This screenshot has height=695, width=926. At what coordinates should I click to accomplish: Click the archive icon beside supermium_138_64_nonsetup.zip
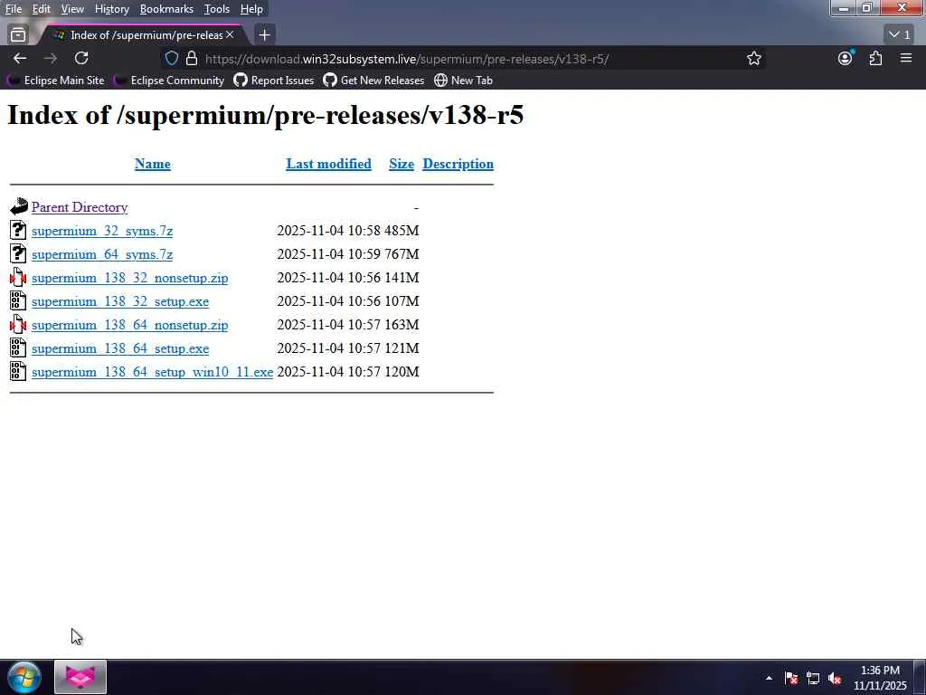18,325
